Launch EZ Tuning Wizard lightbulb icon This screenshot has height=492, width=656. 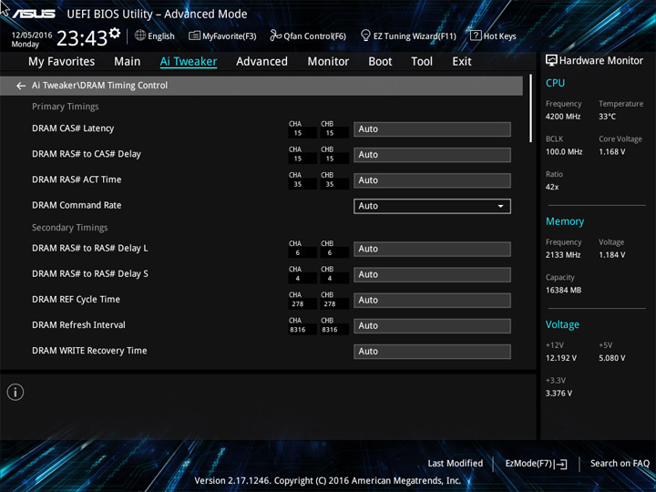coord(365,36)
